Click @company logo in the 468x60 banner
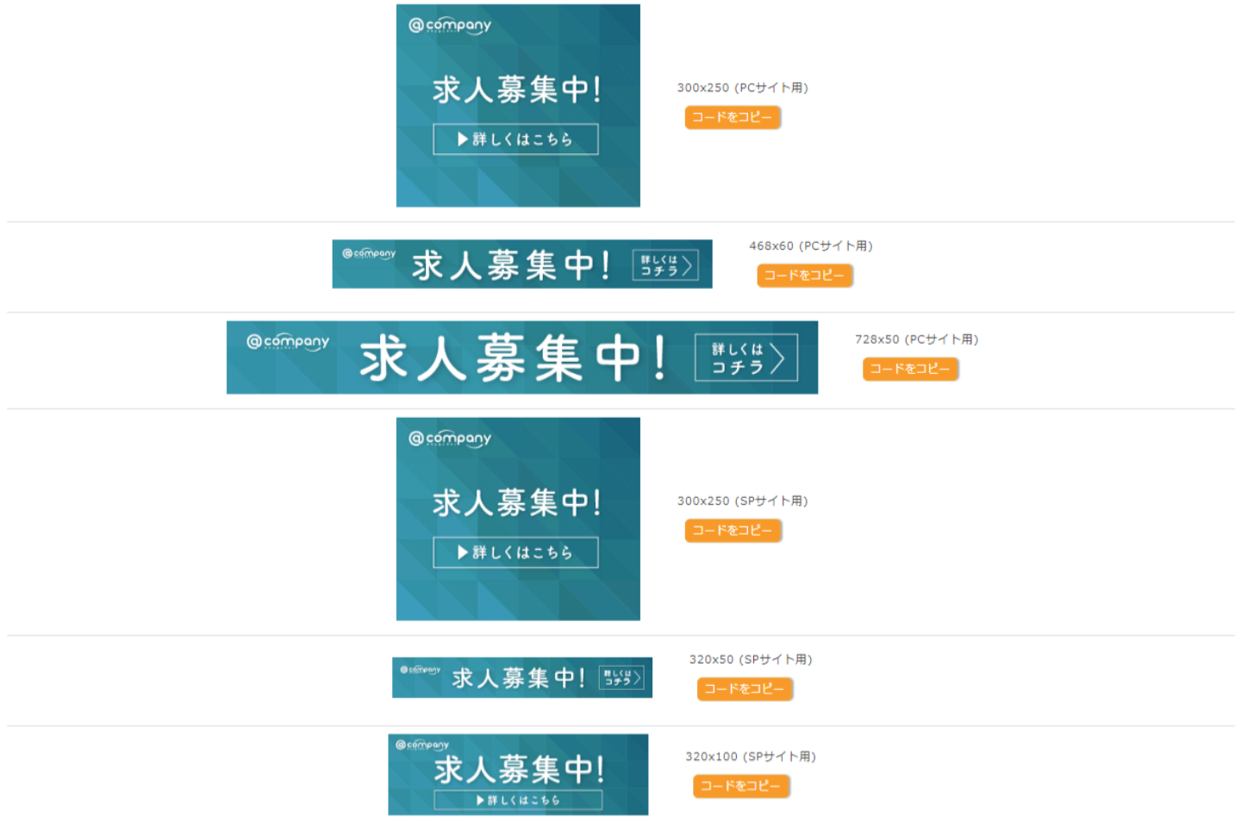 [369, 253]
